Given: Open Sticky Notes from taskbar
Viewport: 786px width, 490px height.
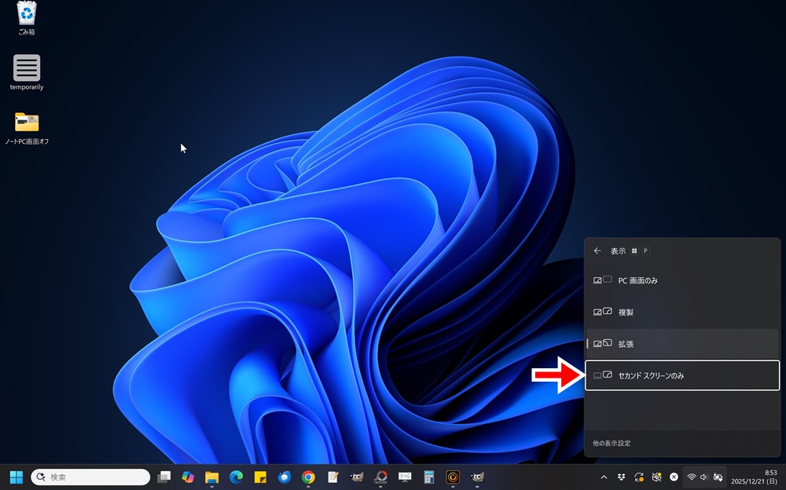Looking at the screenshot, I should (x=259, y=477).
